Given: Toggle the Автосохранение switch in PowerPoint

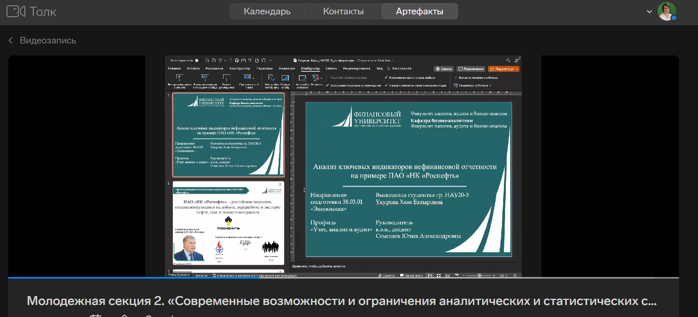Looking at the screenshot, I should click(x=198, y=61).
